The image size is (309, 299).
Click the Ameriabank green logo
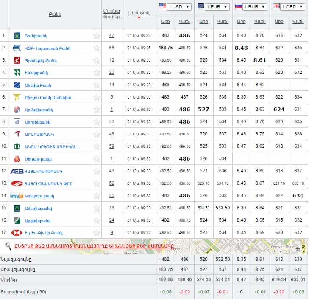pyautogui.click(x=17, y=208)
